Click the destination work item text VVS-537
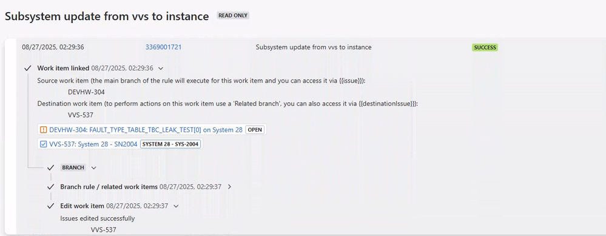 (x=81, y=115)
